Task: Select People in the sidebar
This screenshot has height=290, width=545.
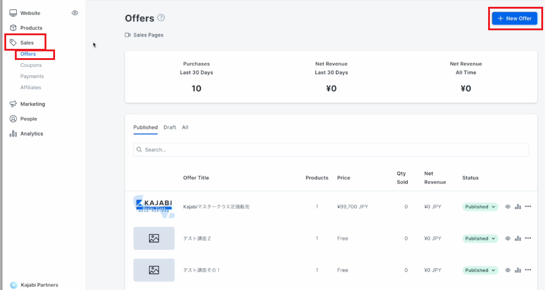Action: point(28,119)
